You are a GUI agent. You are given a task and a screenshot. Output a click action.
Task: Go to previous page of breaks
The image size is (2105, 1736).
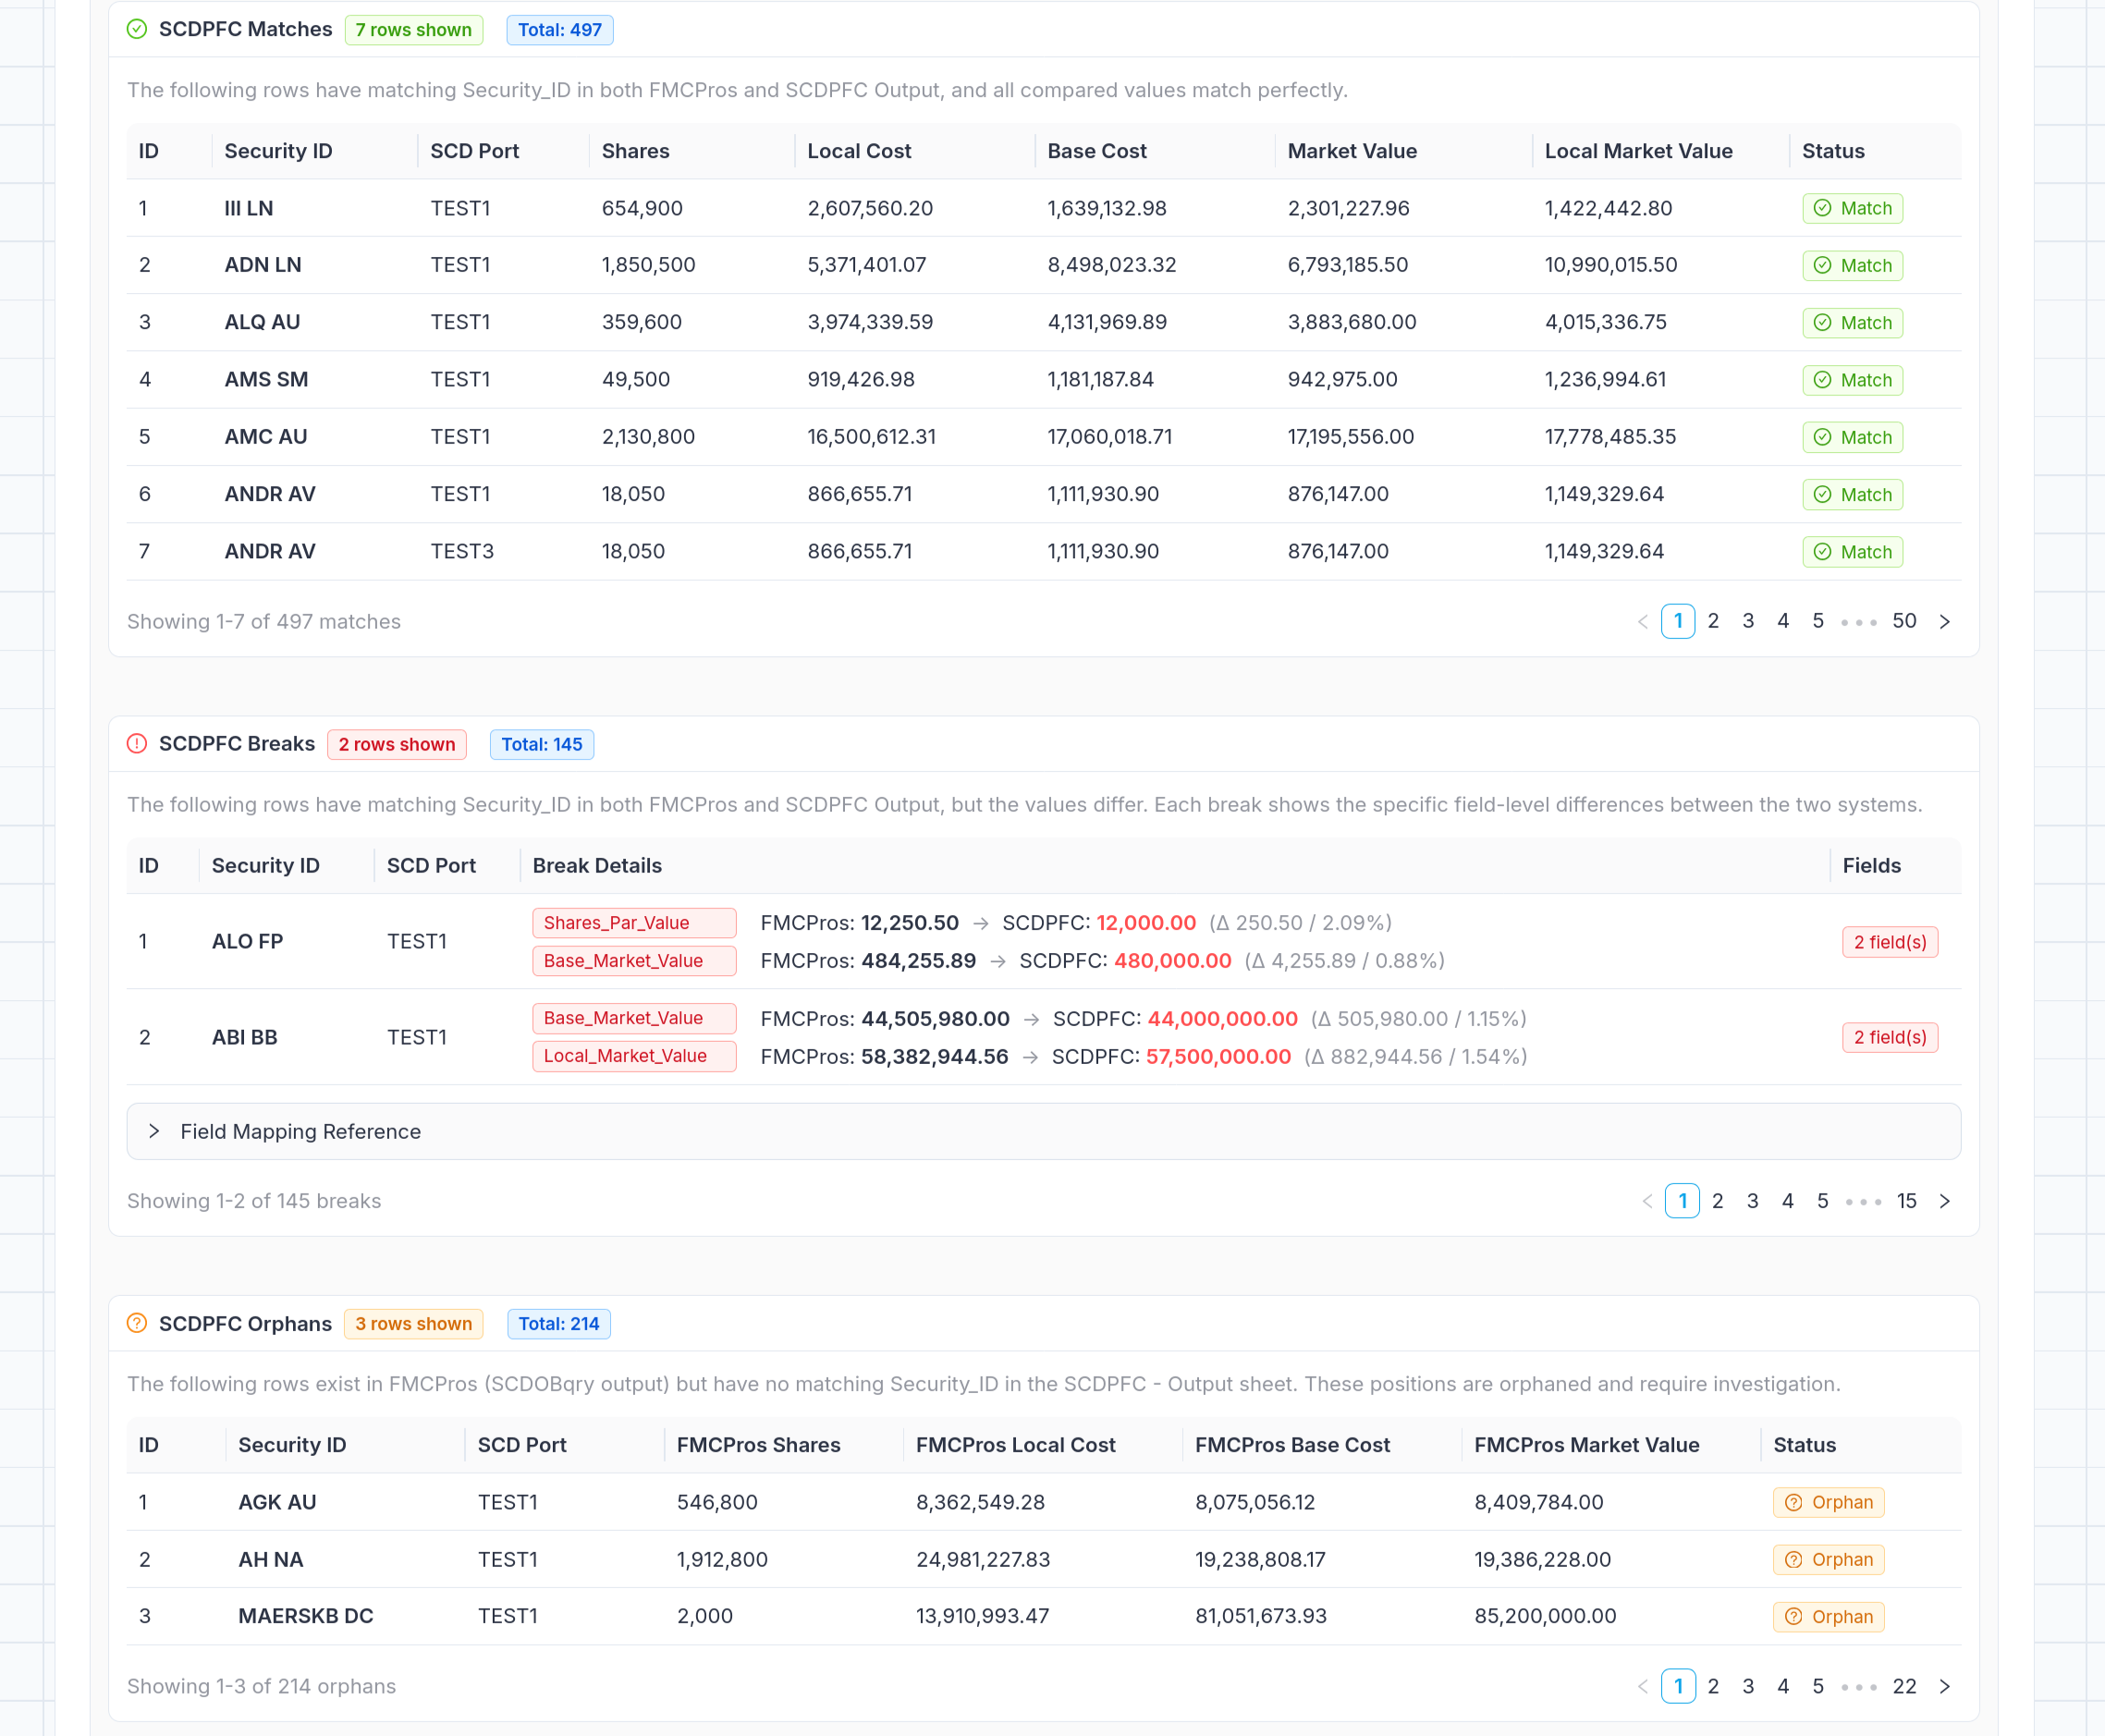coord(1647,1201)
